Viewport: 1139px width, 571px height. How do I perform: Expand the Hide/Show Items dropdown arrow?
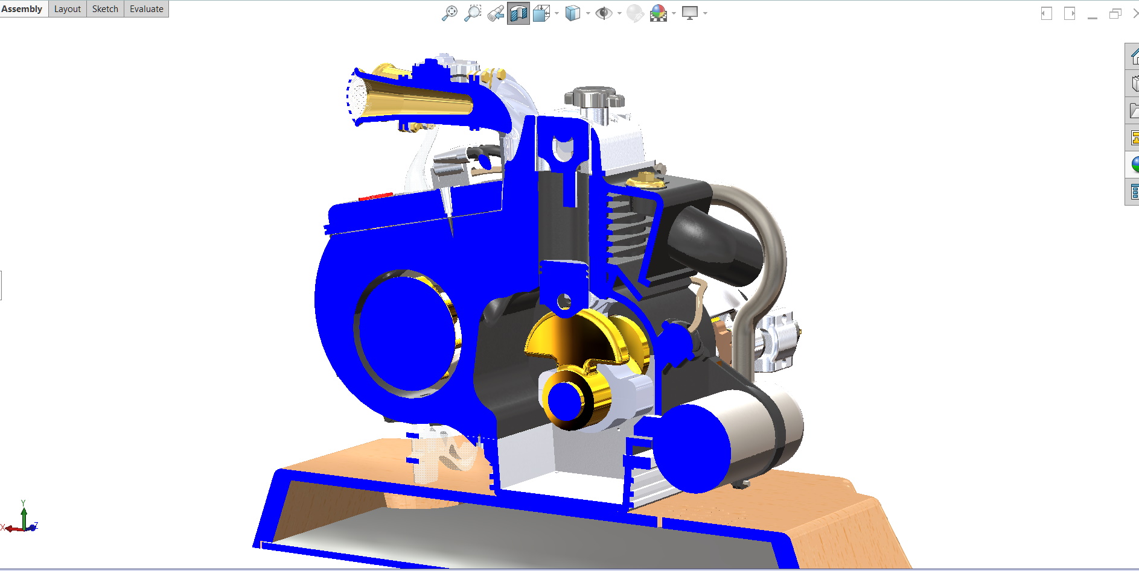[x=619, y=13]
